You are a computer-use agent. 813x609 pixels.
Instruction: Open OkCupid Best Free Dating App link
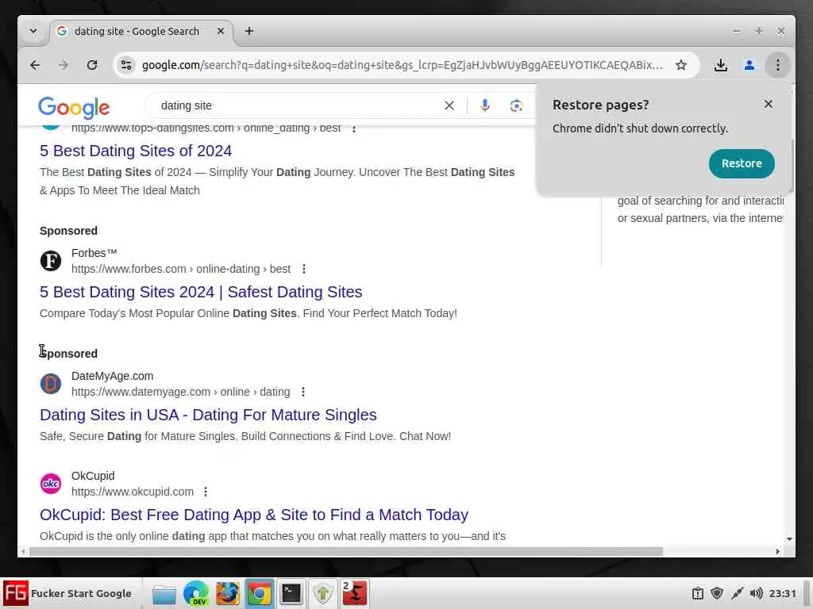point(254,515)
